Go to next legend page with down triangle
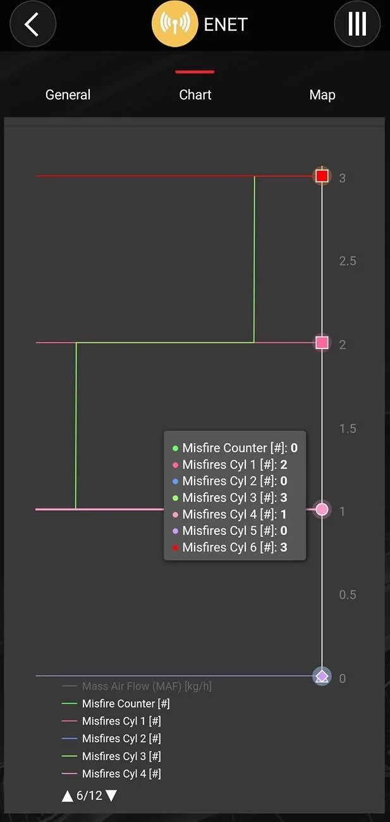This screenshot has height=822, width=390. tap(111, 795)
